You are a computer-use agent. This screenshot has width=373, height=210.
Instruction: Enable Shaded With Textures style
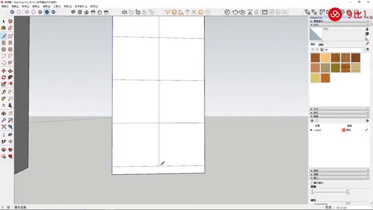coord(47,12)
